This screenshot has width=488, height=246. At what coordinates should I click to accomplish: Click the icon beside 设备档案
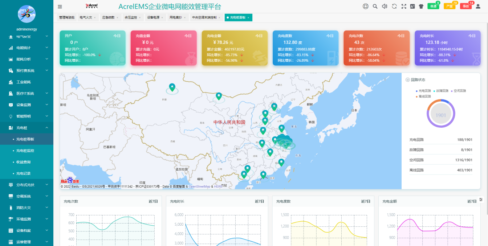pyautogui.click(x=11, y=230)
